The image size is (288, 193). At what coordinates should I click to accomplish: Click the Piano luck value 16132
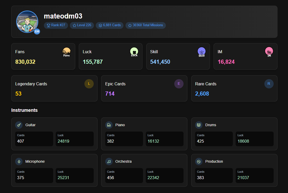[x=153, y=141]
